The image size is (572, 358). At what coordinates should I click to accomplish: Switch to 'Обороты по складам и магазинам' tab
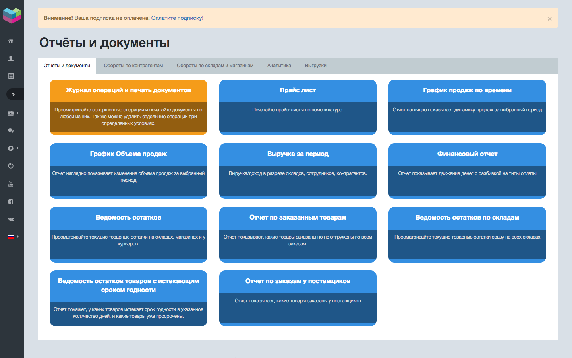[x=215, y=66]
